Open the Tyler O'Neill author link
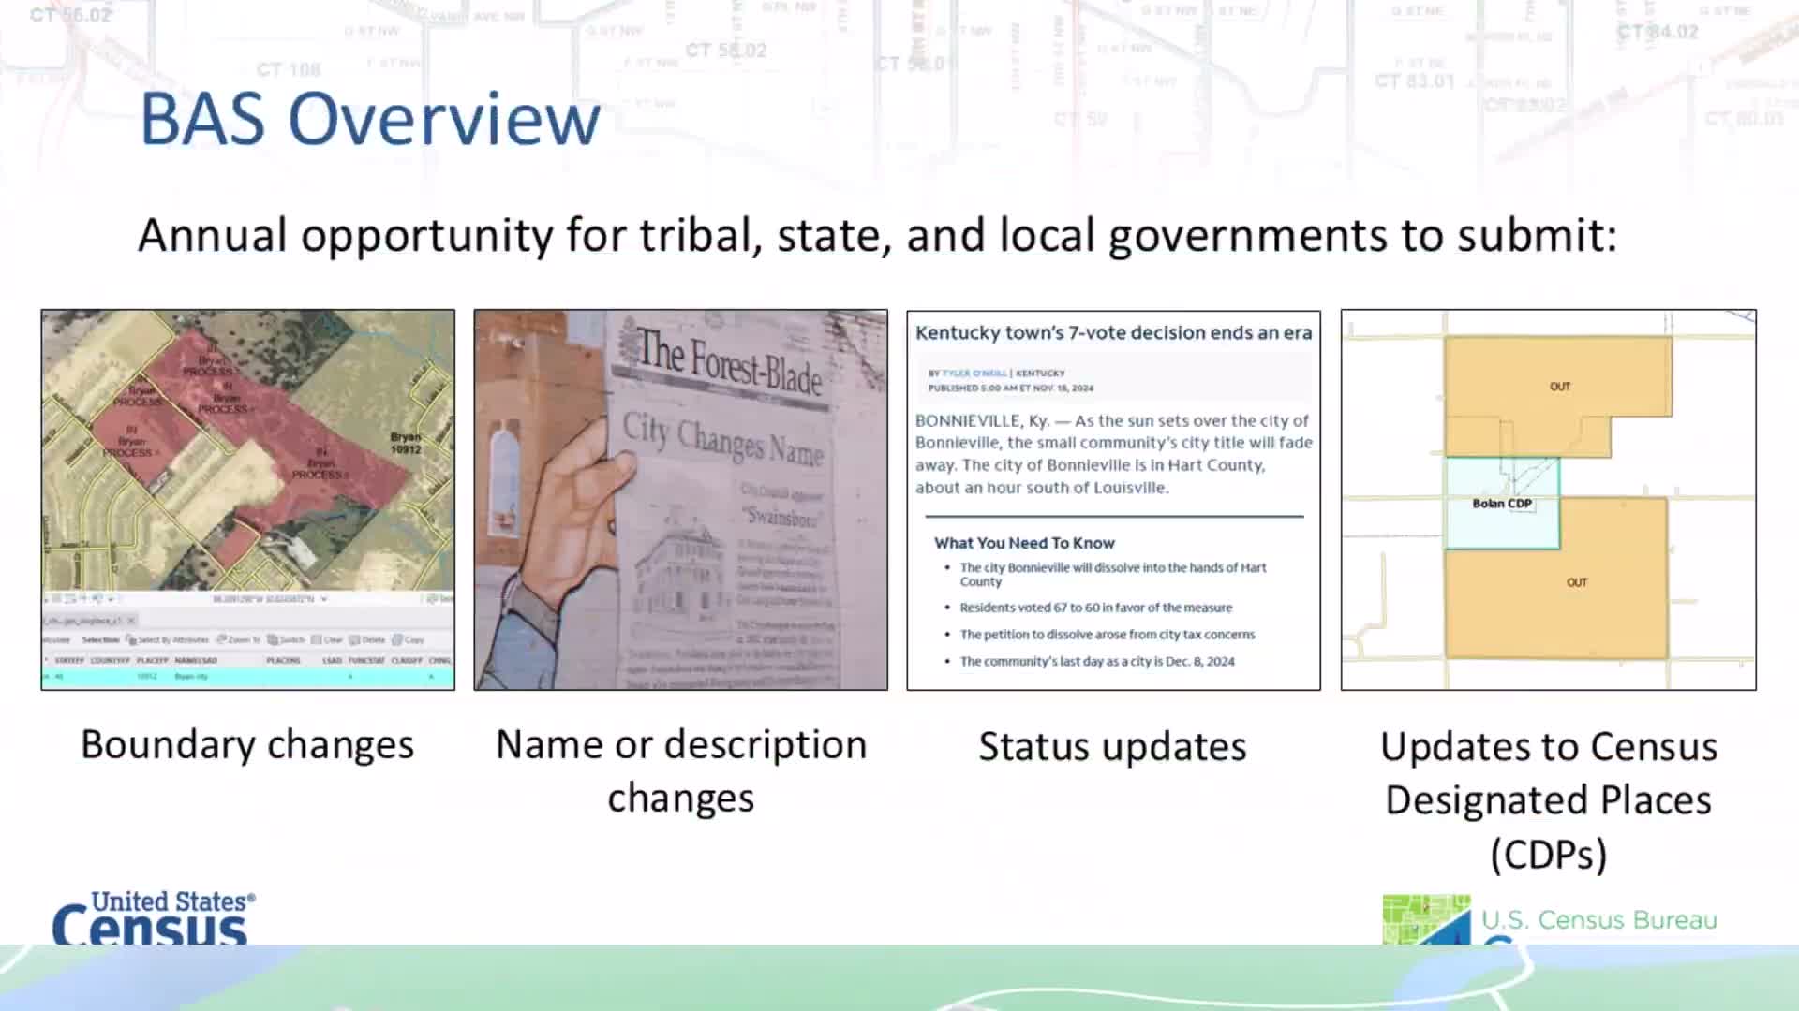Screen dimensions: 1799x1011 pyautogui.click(x=974, y=374)
